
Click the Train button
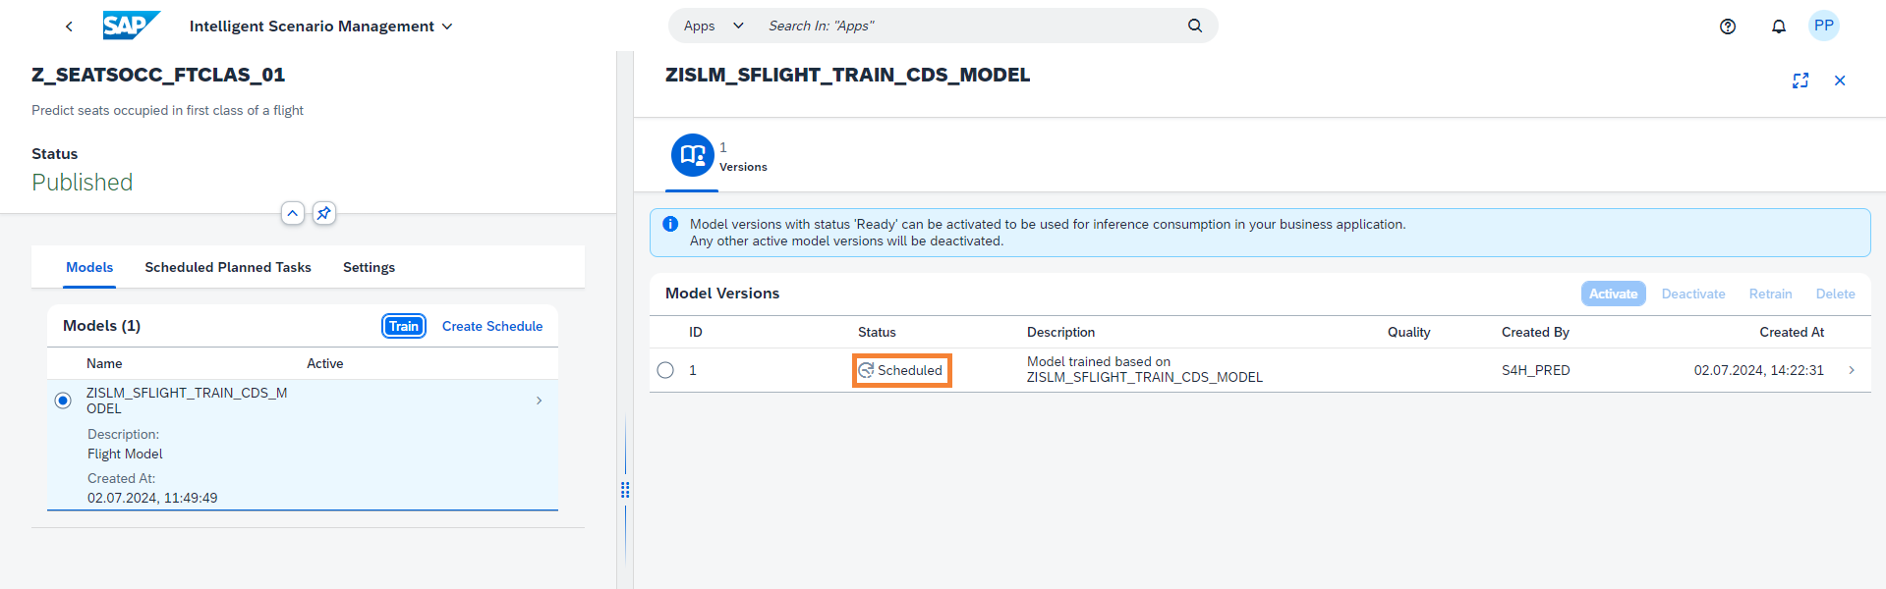pos(403,326)
